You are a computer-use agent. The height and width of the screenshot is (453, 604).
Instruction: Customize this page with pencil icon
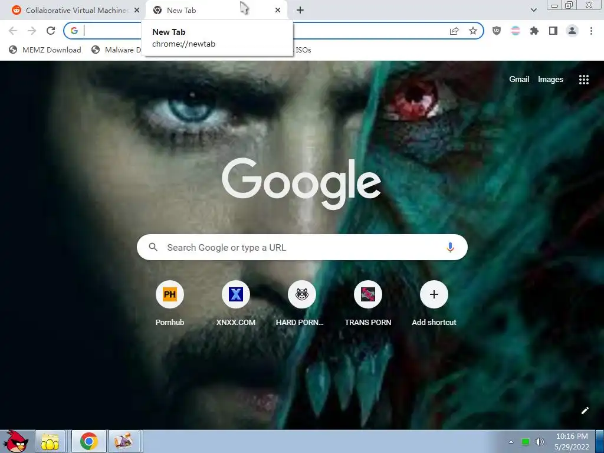tap(585, 411)
